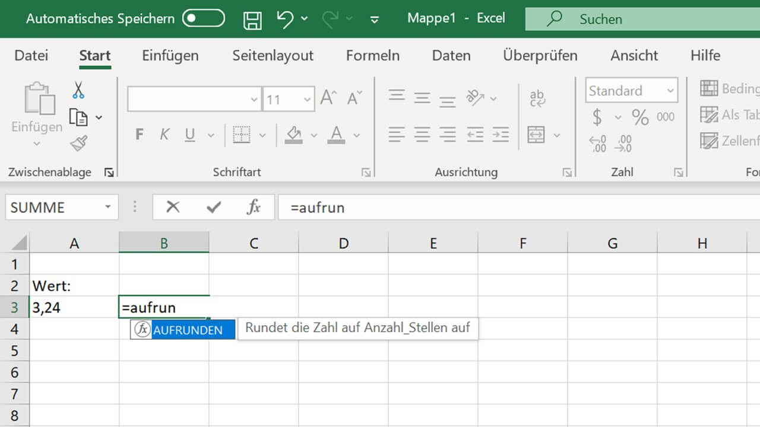The image size is (760, 427).
Task: Open the font color red A dropdown arrow
Action: [357, 135]
